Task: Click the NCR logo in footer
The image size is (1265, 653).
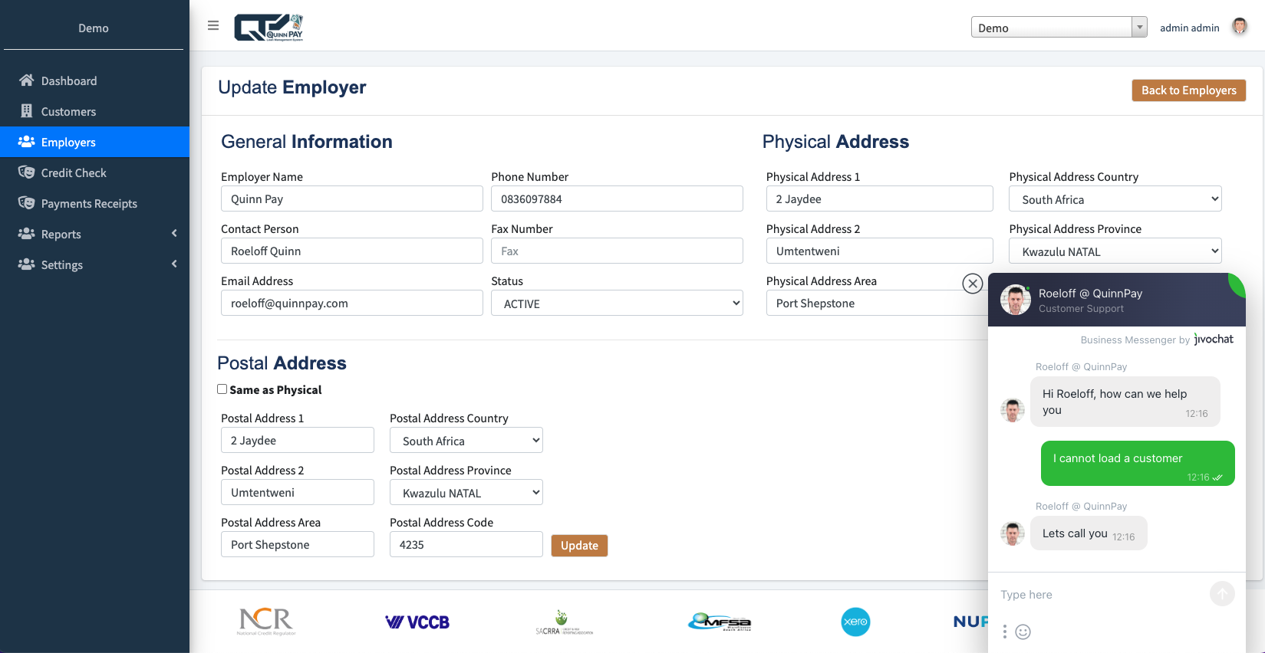Action: click(266, 622)
